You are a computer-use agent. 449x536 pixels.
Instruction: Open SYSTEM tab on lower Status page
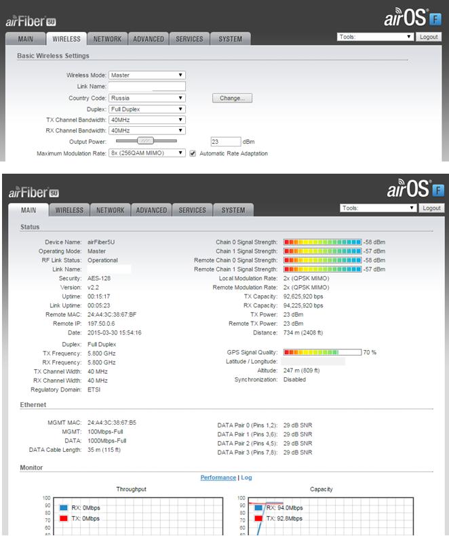pyautogui.click(x=233, y=210)
